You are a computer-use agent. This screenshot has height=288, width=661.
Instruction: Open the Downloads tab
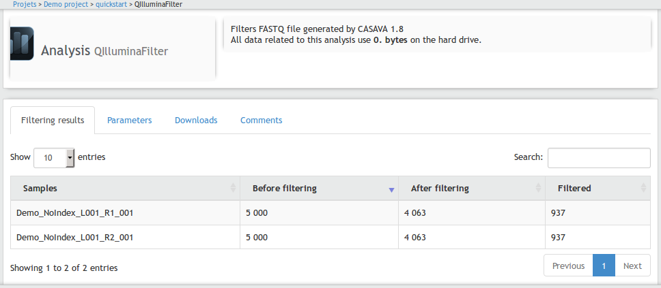(196, 121)
